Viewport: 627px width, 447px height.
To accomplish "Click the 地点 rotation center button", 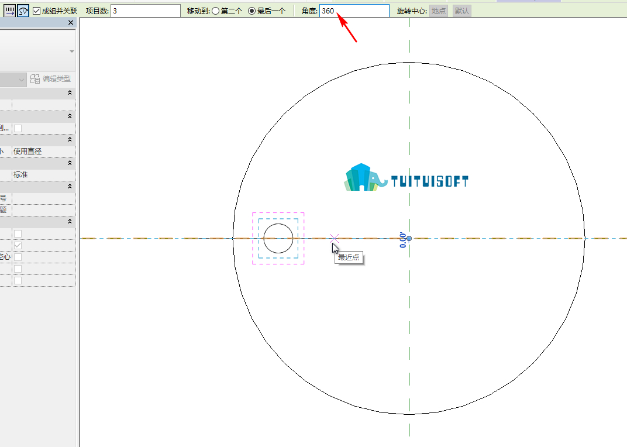I will pyautogui.click(x=438, y=11).
